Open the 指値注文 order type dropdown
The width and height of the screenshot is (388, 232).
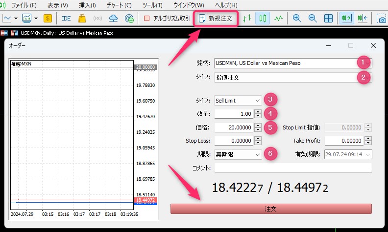coord(293,78)
